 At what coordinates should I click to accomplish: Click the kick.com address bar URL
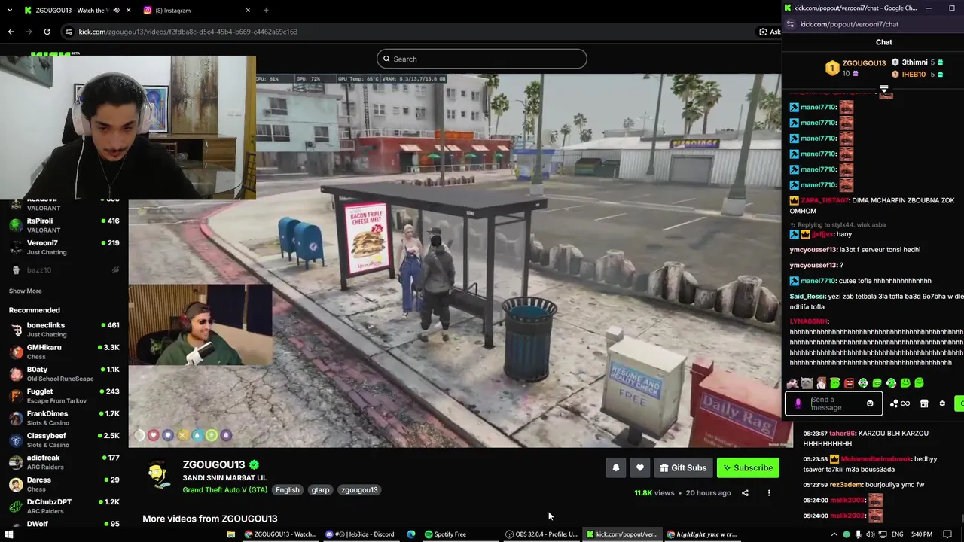coord(188,32)
